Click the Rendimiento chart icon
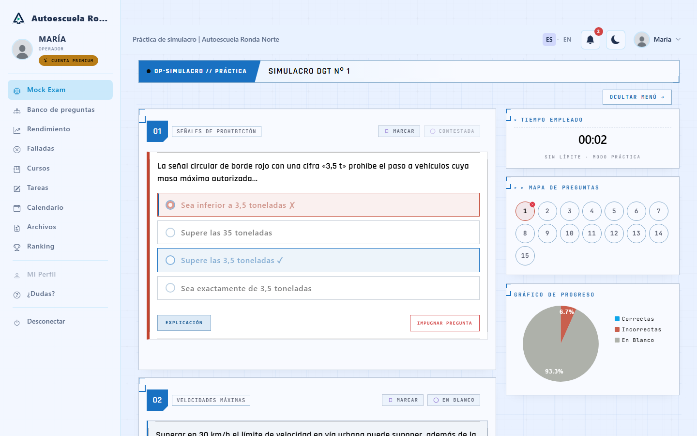This screenshot has width=697, height=436. click(x=17, y=130)
